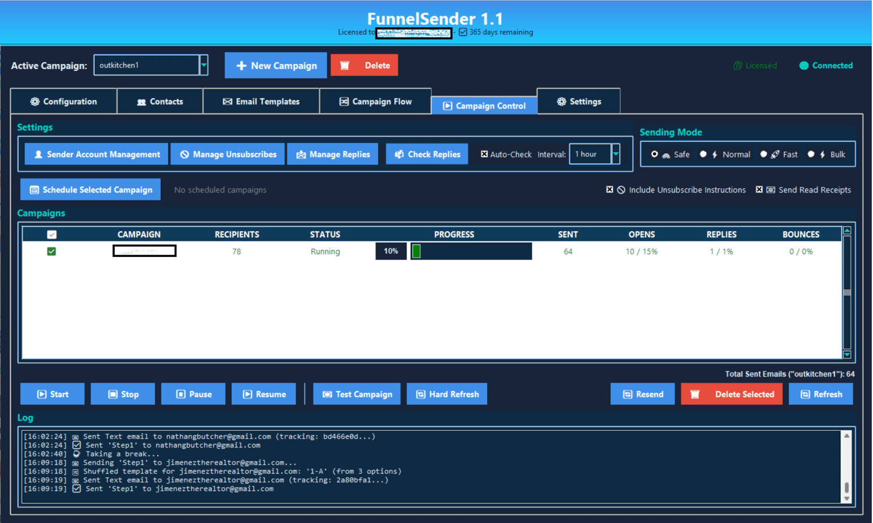The image size is (873, 523).
Task: Click the Licensed lock status icon
Action: click(737, 66)
